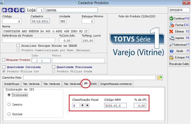Go to first record navigation arrow
This screenshot has height=124, width=192.
tap(4, 10)
